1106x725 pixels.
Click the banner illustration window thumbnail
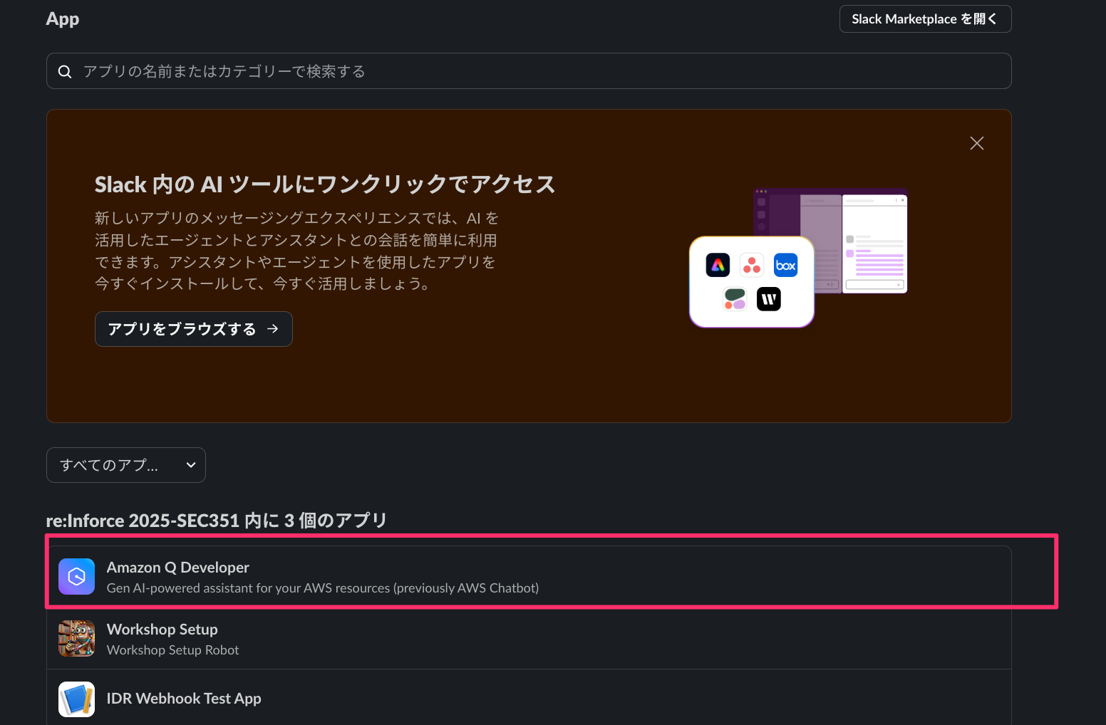(831, 241)
